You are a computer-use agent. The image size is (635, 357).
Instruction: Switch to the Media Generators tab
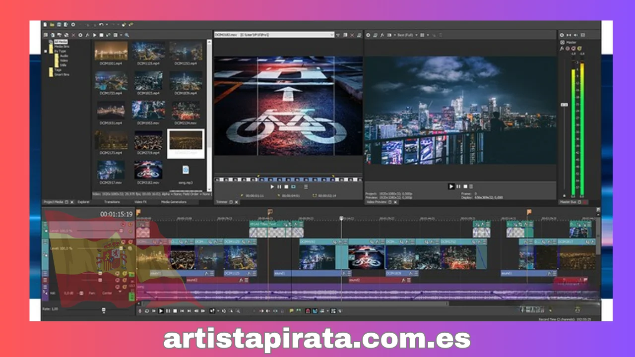click(174, 202)
